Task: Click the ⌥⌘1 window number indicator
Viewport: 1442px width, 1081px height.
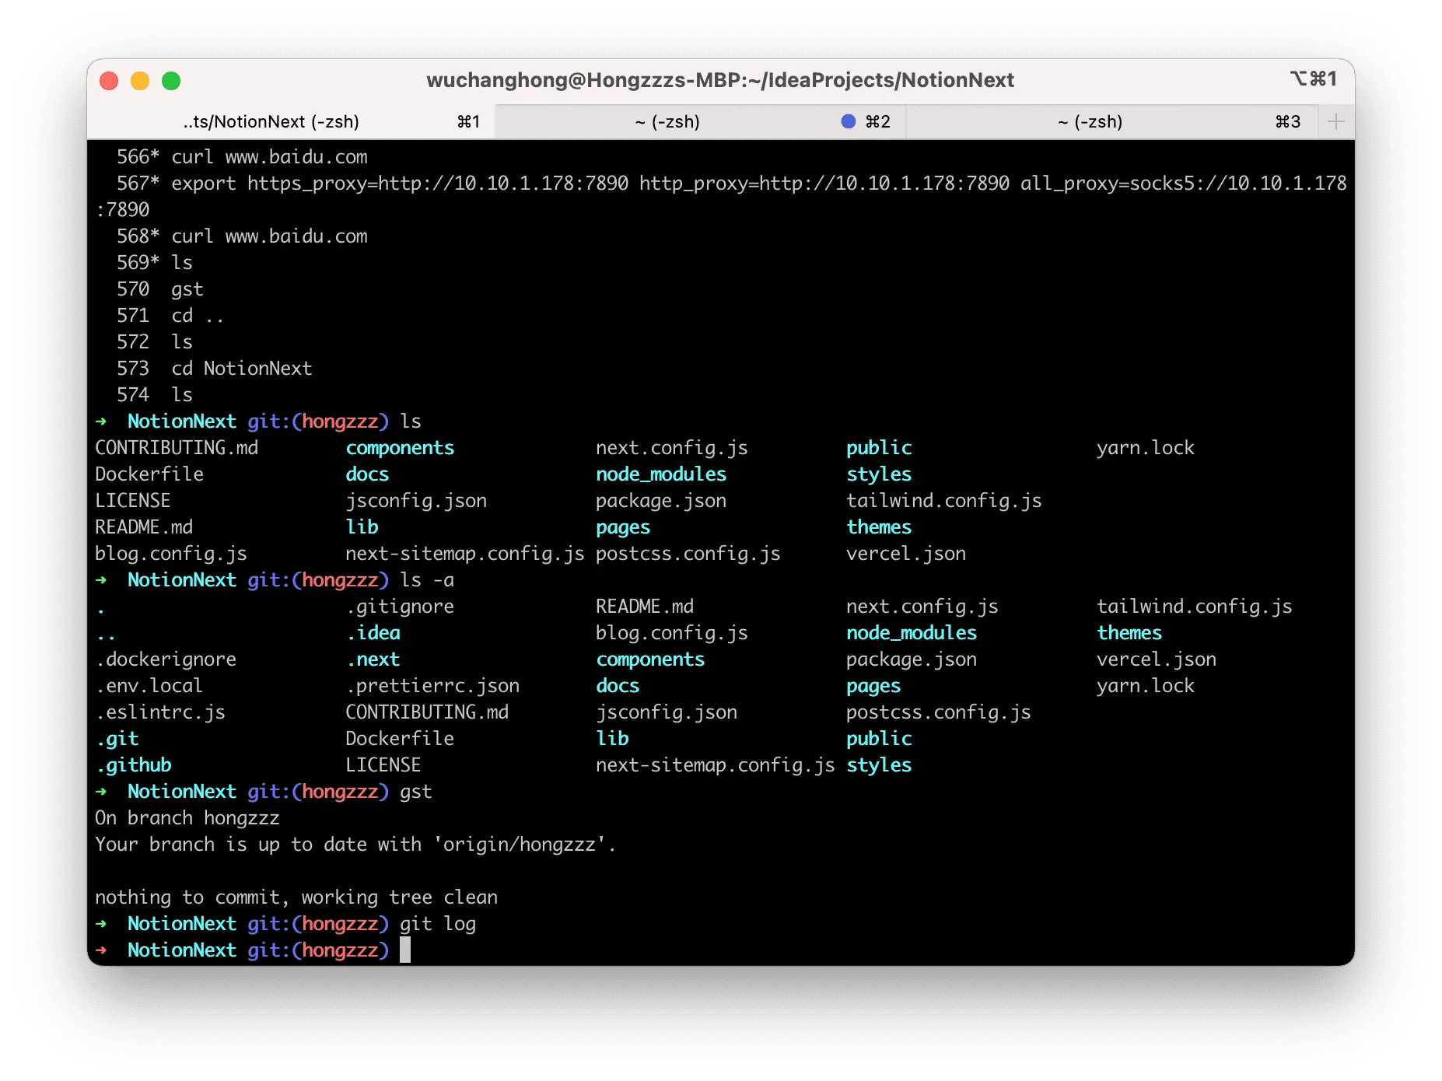Action: click(1314, 79)
